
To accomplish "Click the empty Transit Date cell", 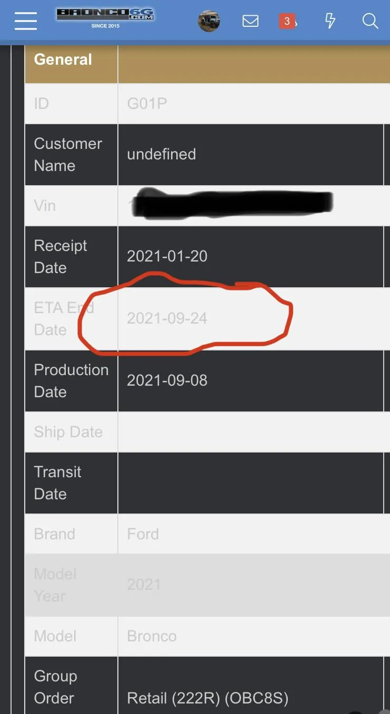I will pos(251,483).
